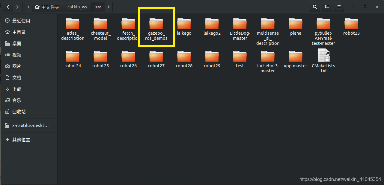This screenshot has height=185, width=384.
Task: Open x-nautilus-desktop location in sidebar
Action: (x=29, y=126)
